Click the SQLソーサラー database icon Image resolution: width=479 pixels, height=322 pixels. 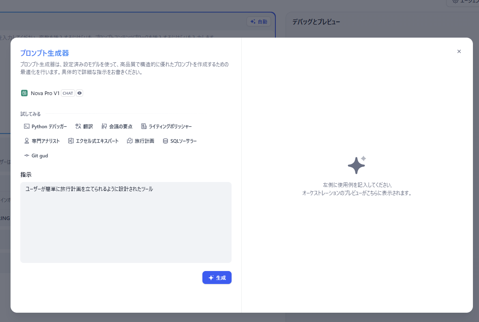[165, 141]
